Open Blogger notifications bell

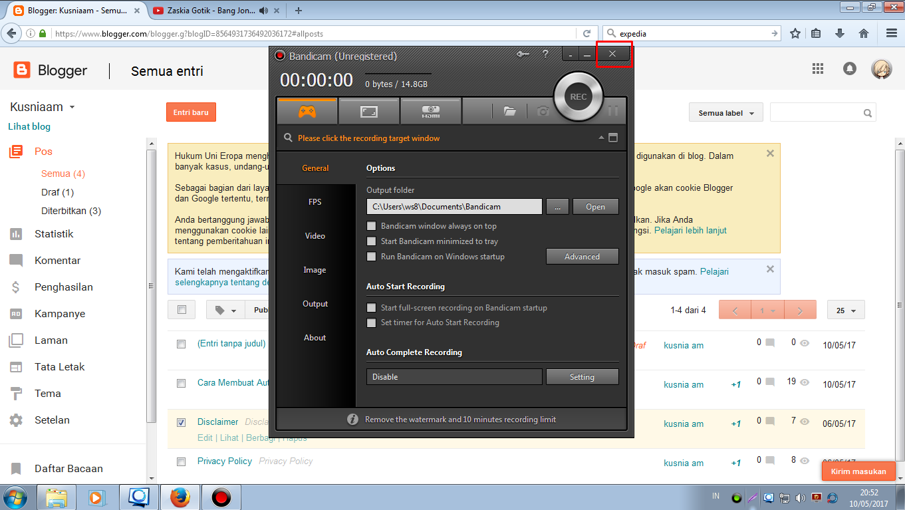[x=849, y=68]
